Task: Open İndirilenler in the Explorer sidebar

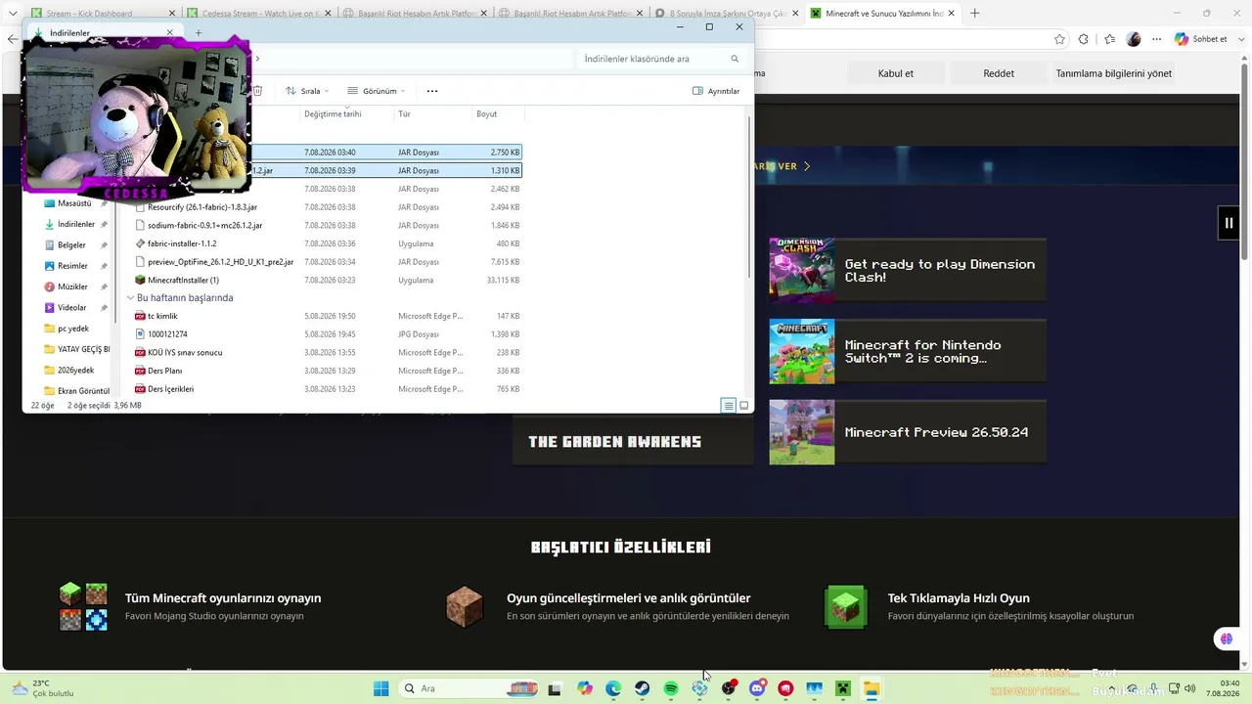Action: click(x=74, y=224)
